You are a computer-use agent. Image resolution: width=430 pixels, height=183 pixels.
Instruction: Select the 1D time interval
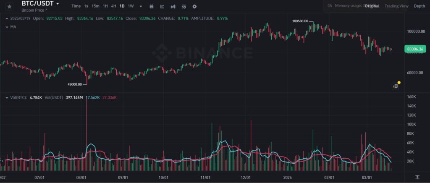click(x=122, y=6)
